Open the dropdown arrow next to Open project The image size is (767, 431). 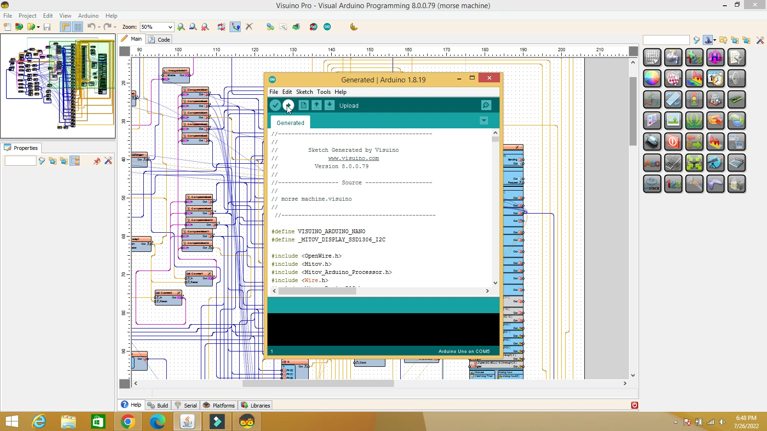coord(38,27)
